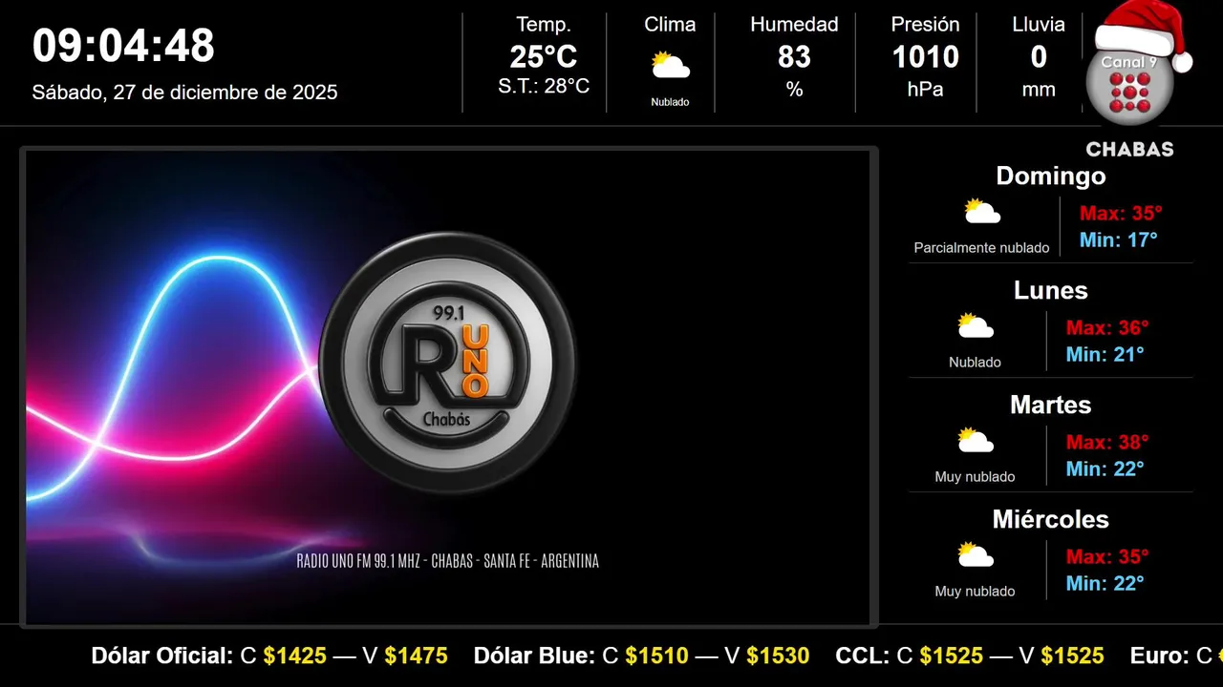
Task: Click the Radio Uno FM 99.1 MHz caption
Action: coord(448,561)
